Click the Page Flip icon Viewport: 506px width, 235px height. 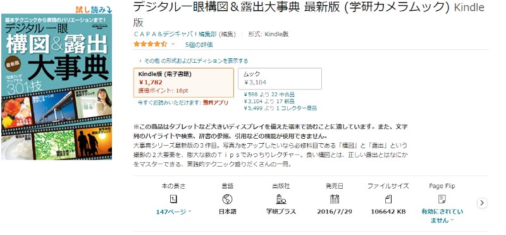[x=441, y=199]
